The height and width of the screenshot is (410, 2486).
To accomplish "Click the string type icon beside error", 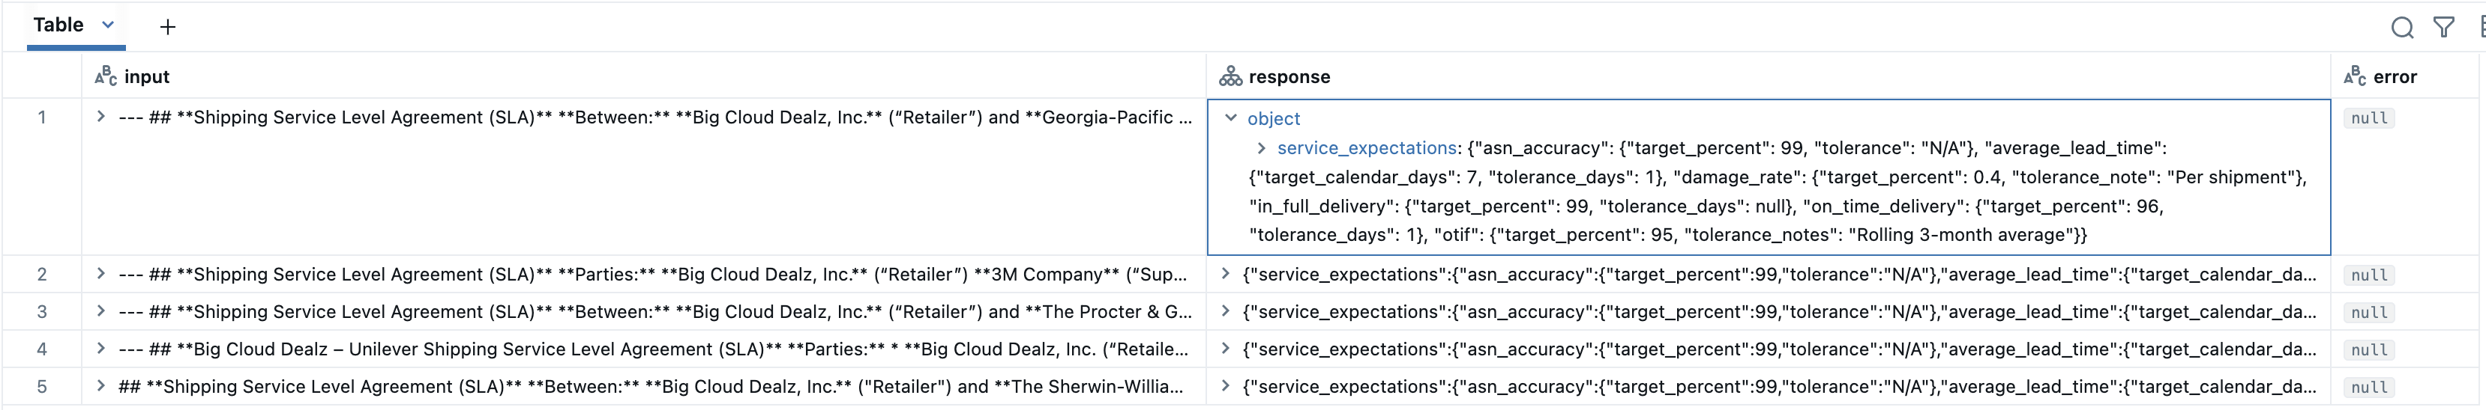I will 2355,76.
